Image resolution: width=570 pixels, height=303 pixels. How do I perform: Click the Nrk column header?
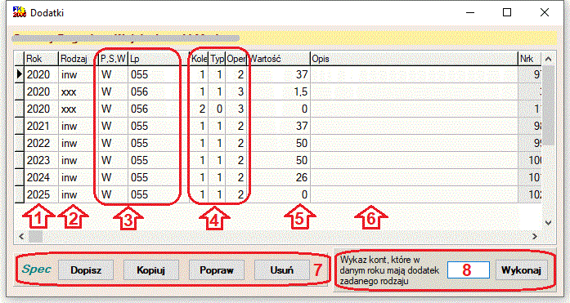tap(530, 59)
